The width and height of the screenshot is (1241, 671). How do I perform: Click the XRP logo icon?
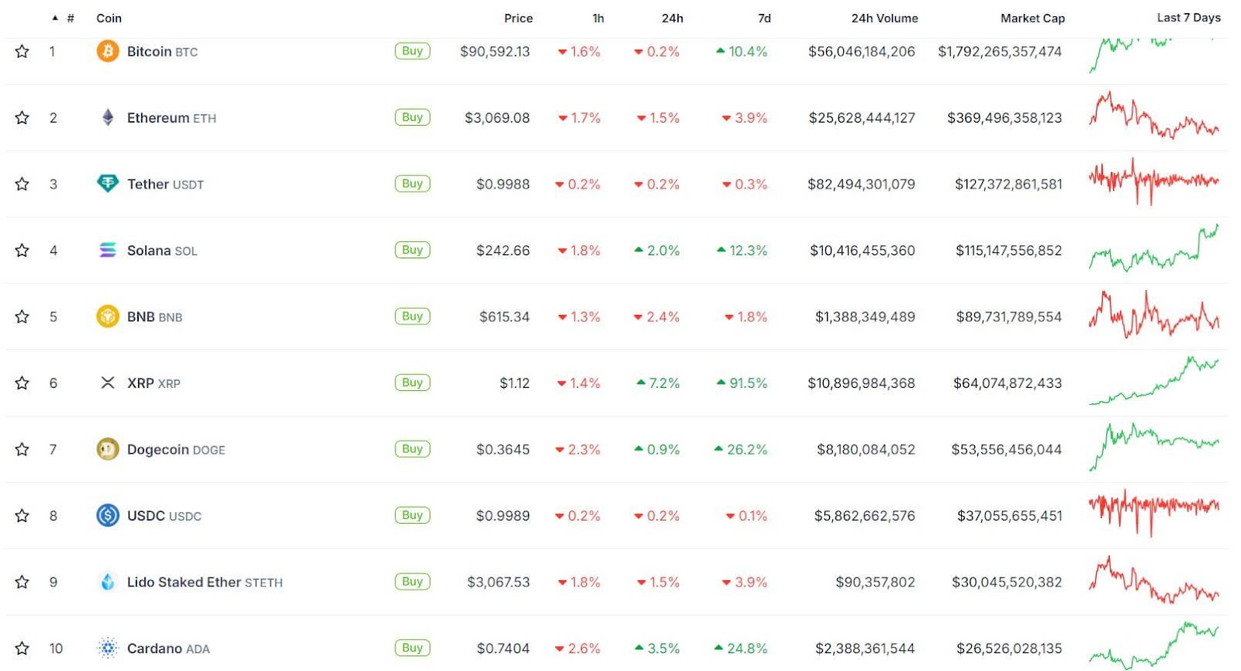point(108,382)
